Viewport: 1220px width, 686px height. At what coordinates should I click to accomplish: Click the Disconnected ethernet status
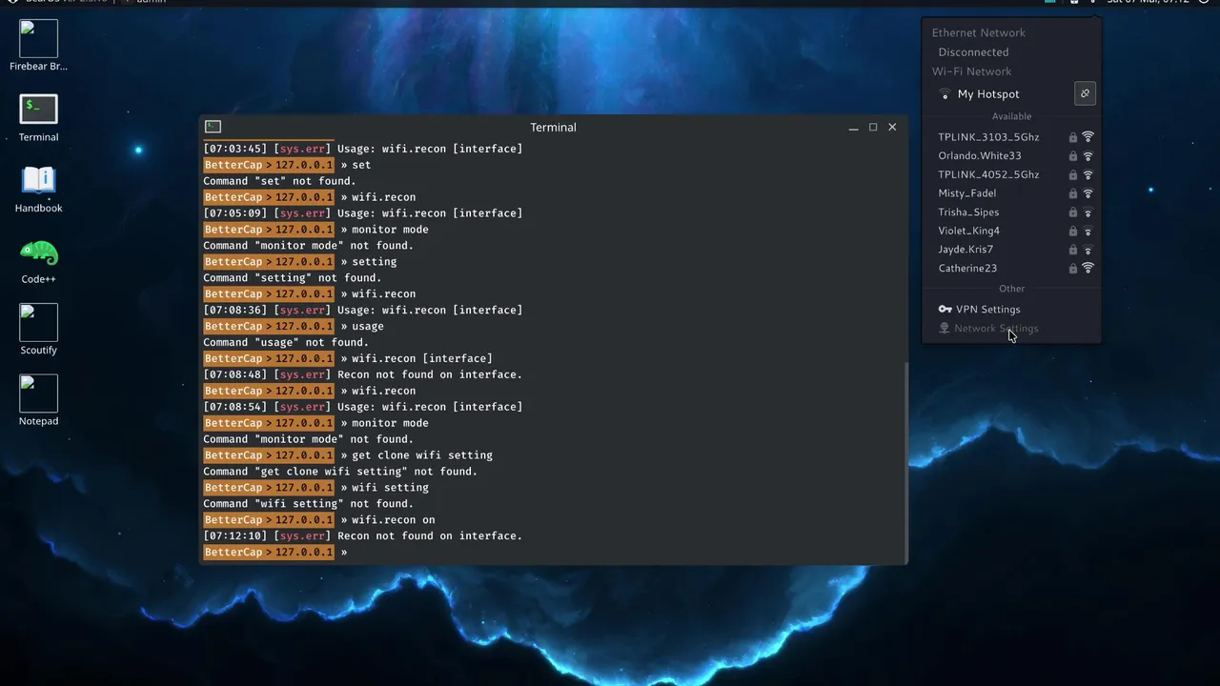pos(973,52)
